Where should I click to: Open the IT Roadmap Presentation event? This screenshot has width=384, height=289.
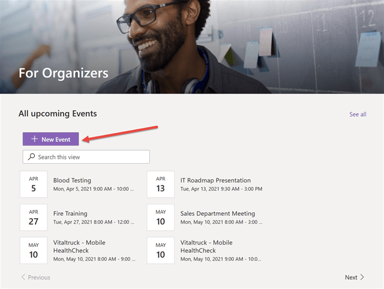pyautogui.click(x=215, y=180)
